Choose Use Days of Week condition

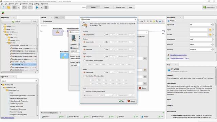[84, 60]
